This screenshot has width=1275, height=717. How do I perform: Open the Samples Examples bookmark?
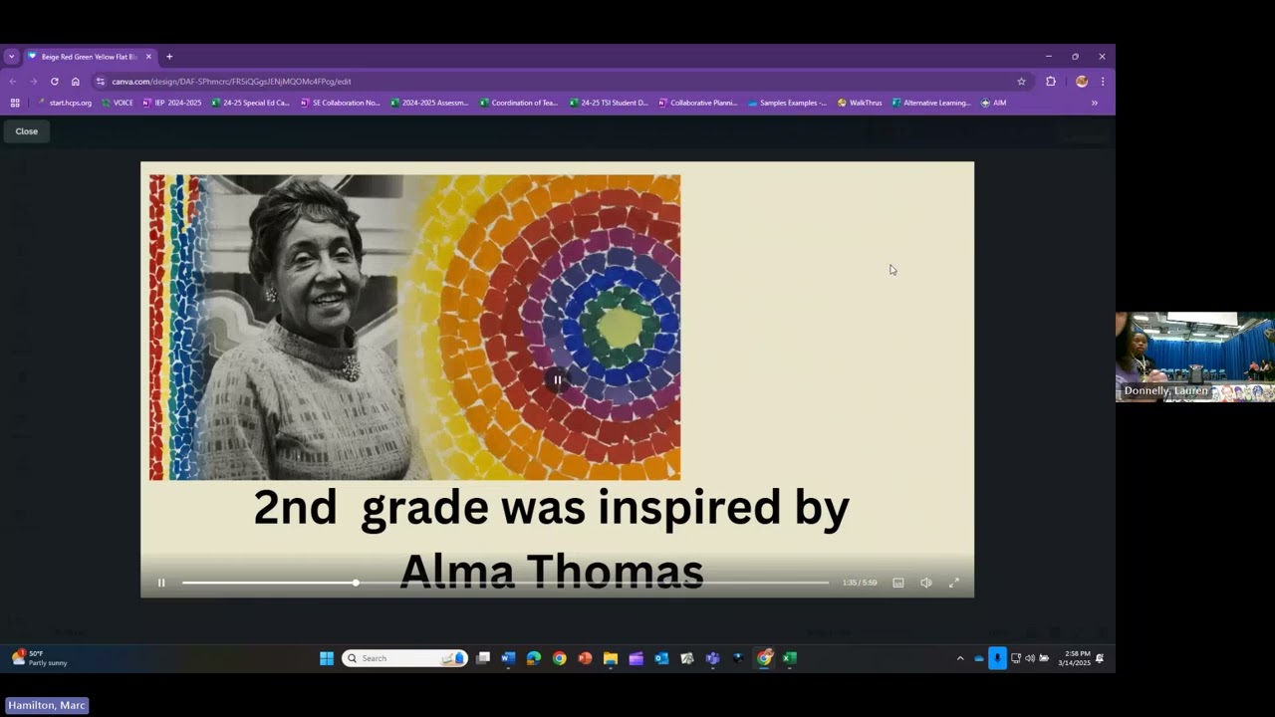point(787,103)
